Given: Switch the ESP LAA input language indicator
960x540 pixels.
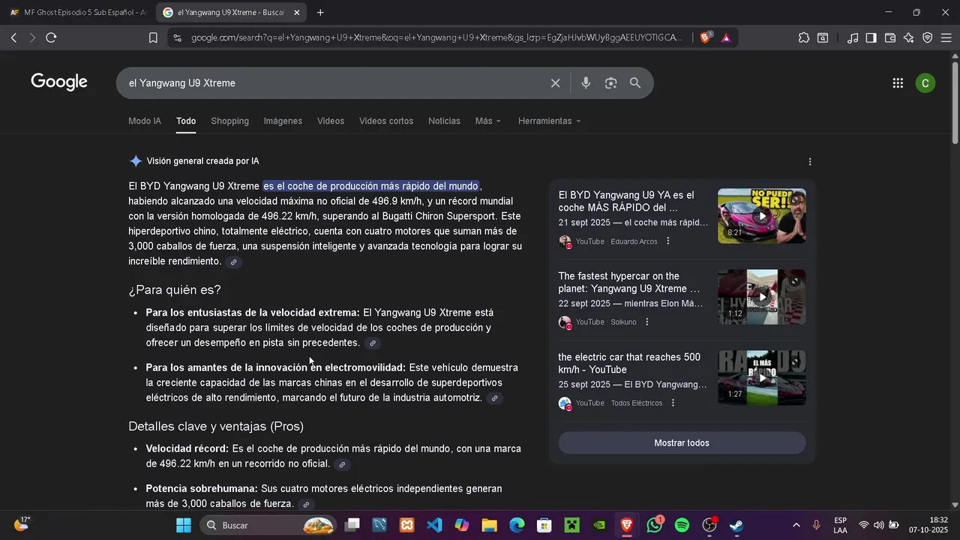Looking at the screenshot, I should (x=840, y=525).
